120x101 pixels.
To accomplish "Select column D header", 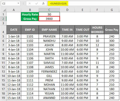I will (67, 10).
